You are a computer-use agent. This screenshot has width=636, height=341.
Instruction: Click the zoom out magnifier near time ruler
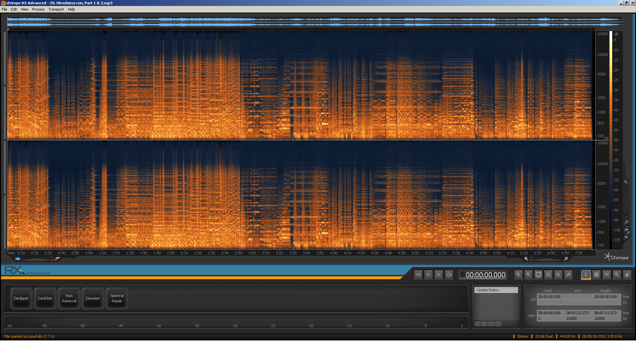(526, 259)
